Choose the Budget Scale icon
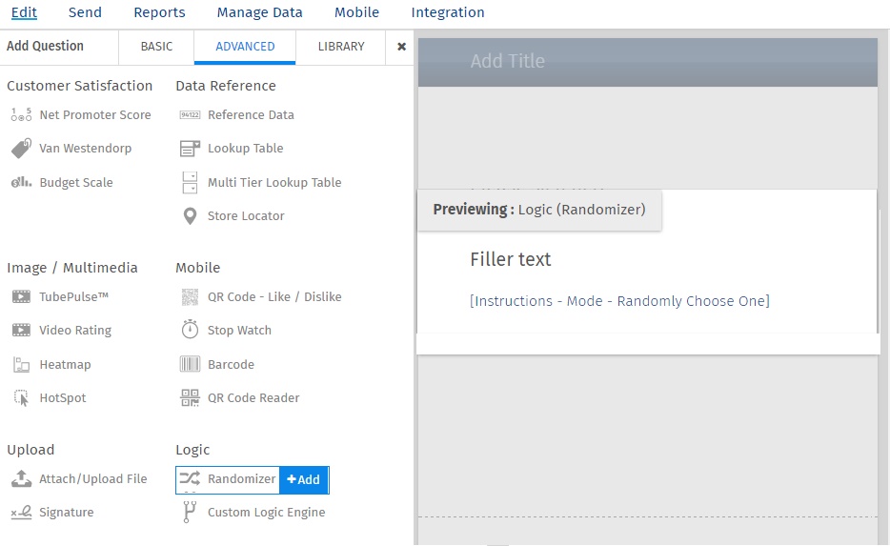890x546 pixels. pyautogui.click(x=21, y=183)
